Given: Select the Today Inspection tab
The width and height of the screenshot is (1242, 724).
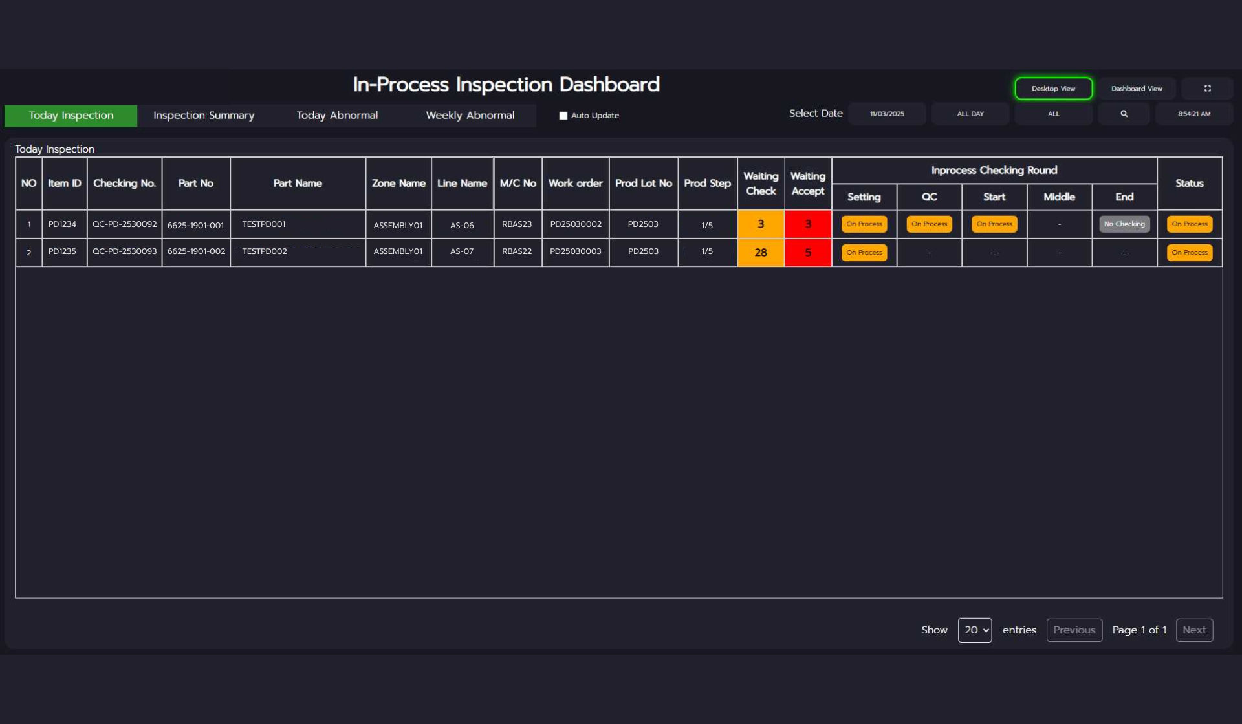Looking at the screenshot, I should click(71, 116).
